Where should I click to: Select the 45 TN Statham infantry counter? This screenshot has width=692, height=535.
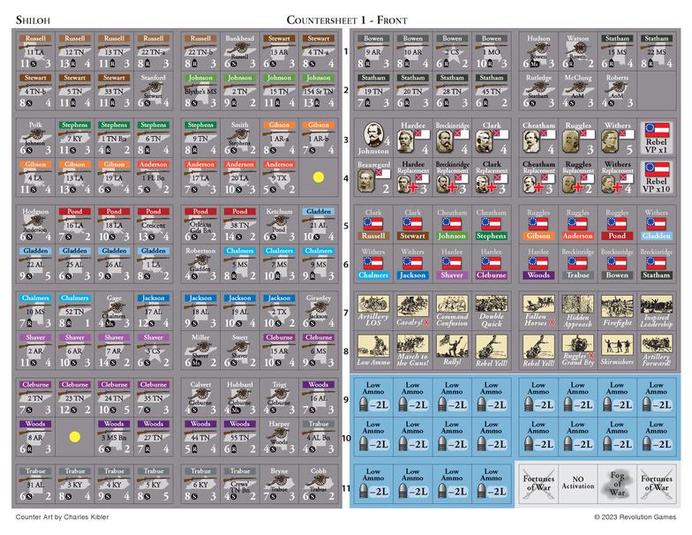[491, 90]
